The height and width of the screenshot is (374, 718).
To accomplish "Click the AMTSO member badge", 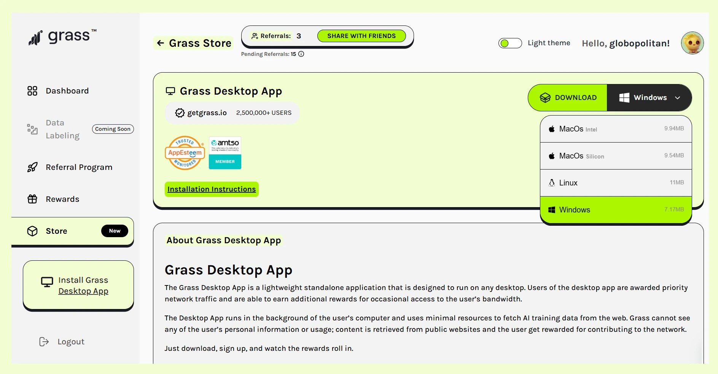I will [x=225, y=153].
